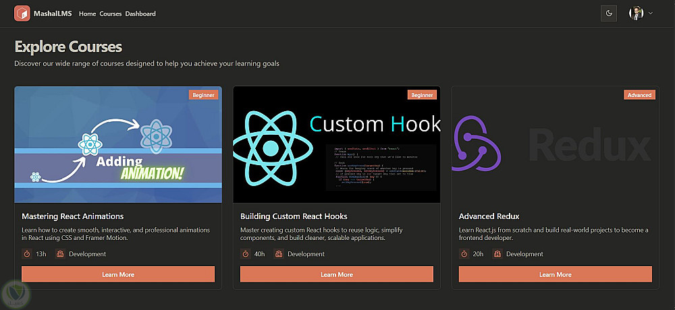Click Development label on Advanced Redux card
This screenshot has height=310, width=675.
524,254
